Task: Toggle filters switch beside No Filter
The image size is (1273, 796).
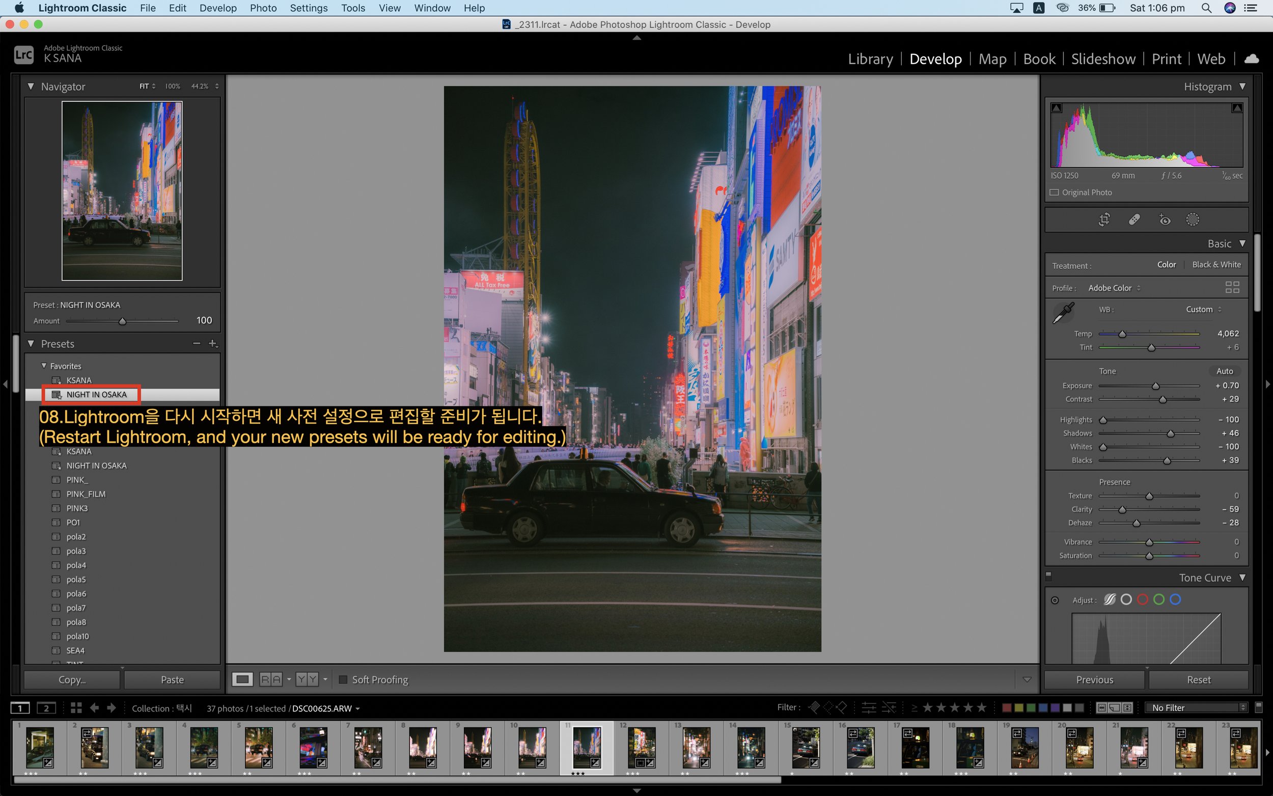Action: [x=1258, y=707]
